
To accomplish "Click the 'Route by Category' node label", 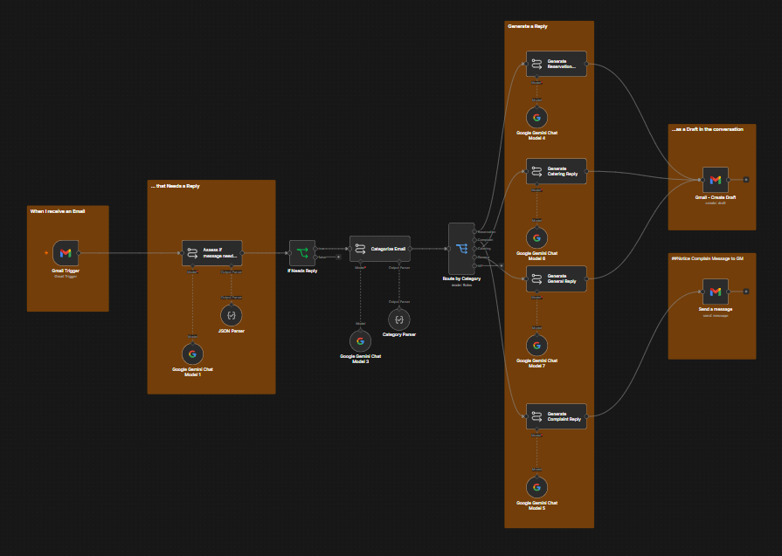I will point(461,279).
